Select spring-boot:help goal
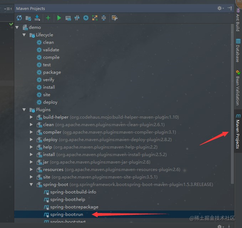The width and height of the screenshot is (242, 228). (x=68, y=199)
